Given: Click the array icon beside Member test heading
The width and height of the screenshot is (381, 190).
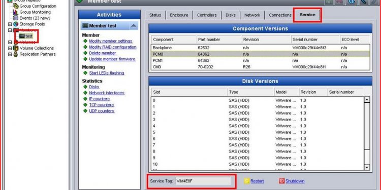Looking at the screenshot, I should (x=85, y=26).
